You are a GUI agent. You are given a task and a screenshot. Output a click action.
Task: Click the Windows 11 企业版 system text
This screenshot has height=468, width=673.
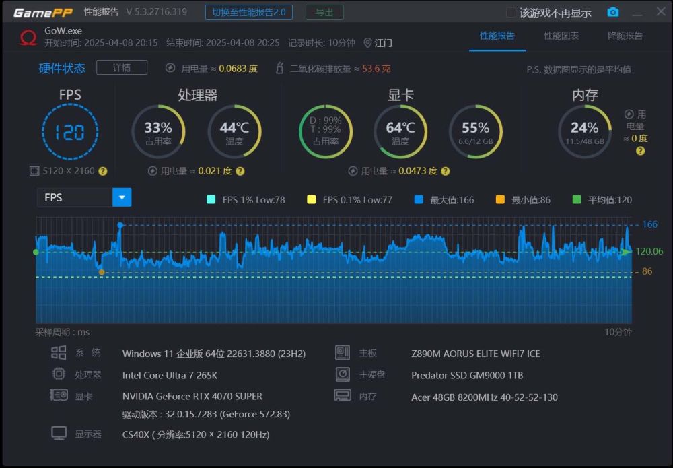[214, 354]
